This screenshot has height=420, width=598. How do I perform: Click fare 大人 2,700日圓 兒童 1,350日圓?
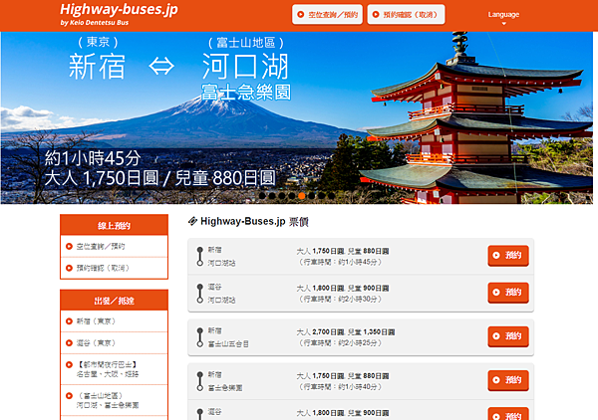[346, 332]
